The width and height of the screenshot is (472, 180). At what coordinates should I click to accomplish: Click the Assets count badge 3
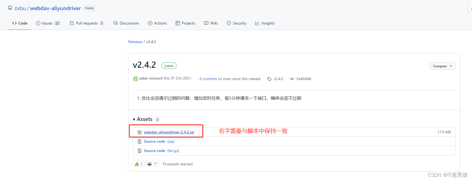click(157, 120)
